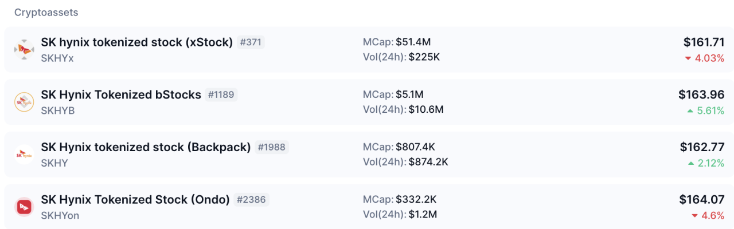Click the #2386 rank badge
734x229 pixels.
coord(251,199)
